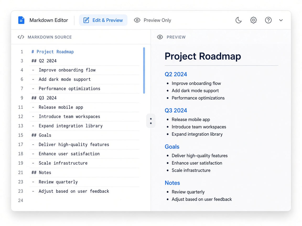
Task: Click the pane splitter handle with two dots
Action: coord(151,121)
